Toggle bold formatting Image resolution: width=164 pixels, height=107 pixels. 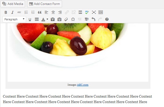6,12
